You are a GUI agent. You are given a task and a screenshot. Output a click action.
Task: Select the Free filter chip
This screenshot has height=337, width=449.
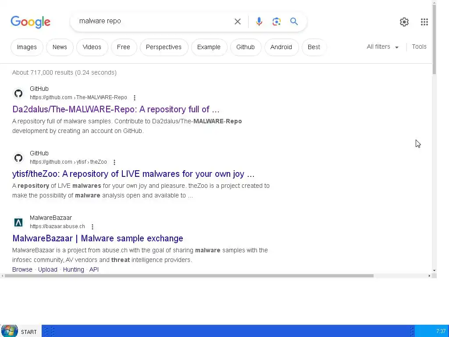(x=123, y=47)
